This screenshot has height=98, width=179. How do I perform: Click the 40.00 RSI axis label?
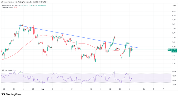pyautogui.click(x=174, y=80)
